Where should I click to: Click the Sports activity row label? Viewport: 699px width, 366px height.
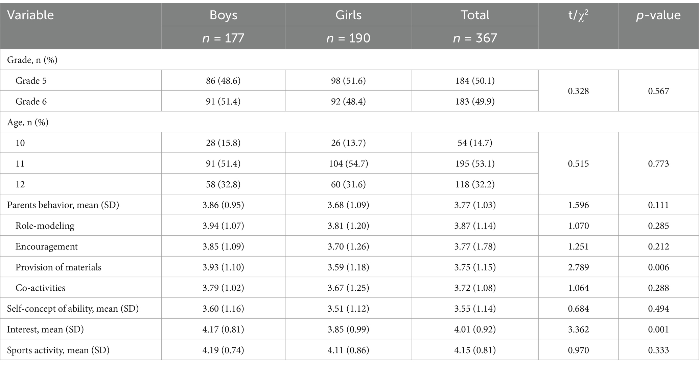[58, 350]
